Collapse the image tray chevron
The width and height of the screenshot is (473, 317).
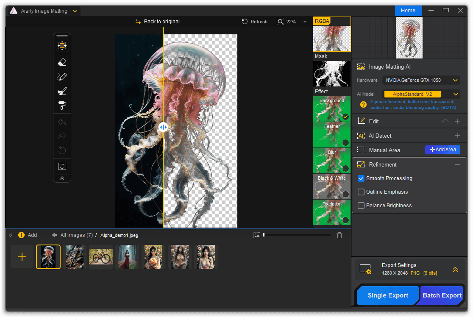point(11,235)
